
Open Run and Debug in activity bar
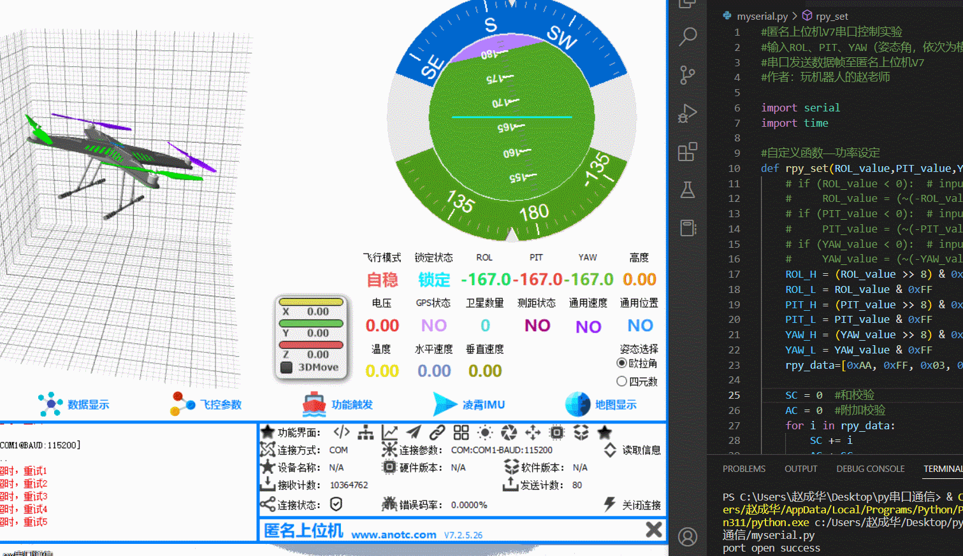688,113
